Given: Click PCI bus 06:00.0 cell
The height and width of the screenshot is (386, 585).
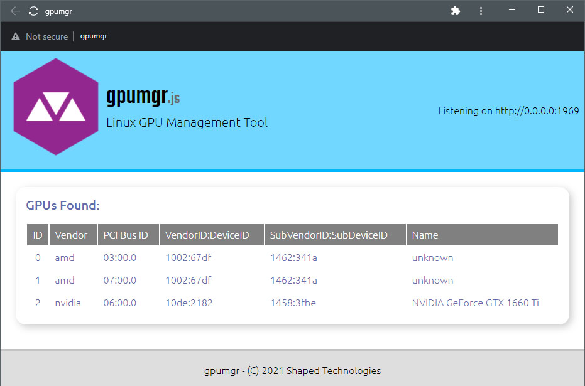Looking at the screenshot, I should [120, 303].
